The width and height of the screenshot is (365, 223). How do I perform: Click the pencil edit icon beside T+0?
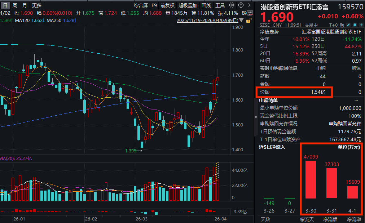tap(348, 24)
